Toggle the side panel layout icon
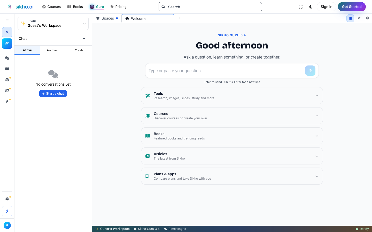This screenshot has width=372, height=232. (350, 18)
